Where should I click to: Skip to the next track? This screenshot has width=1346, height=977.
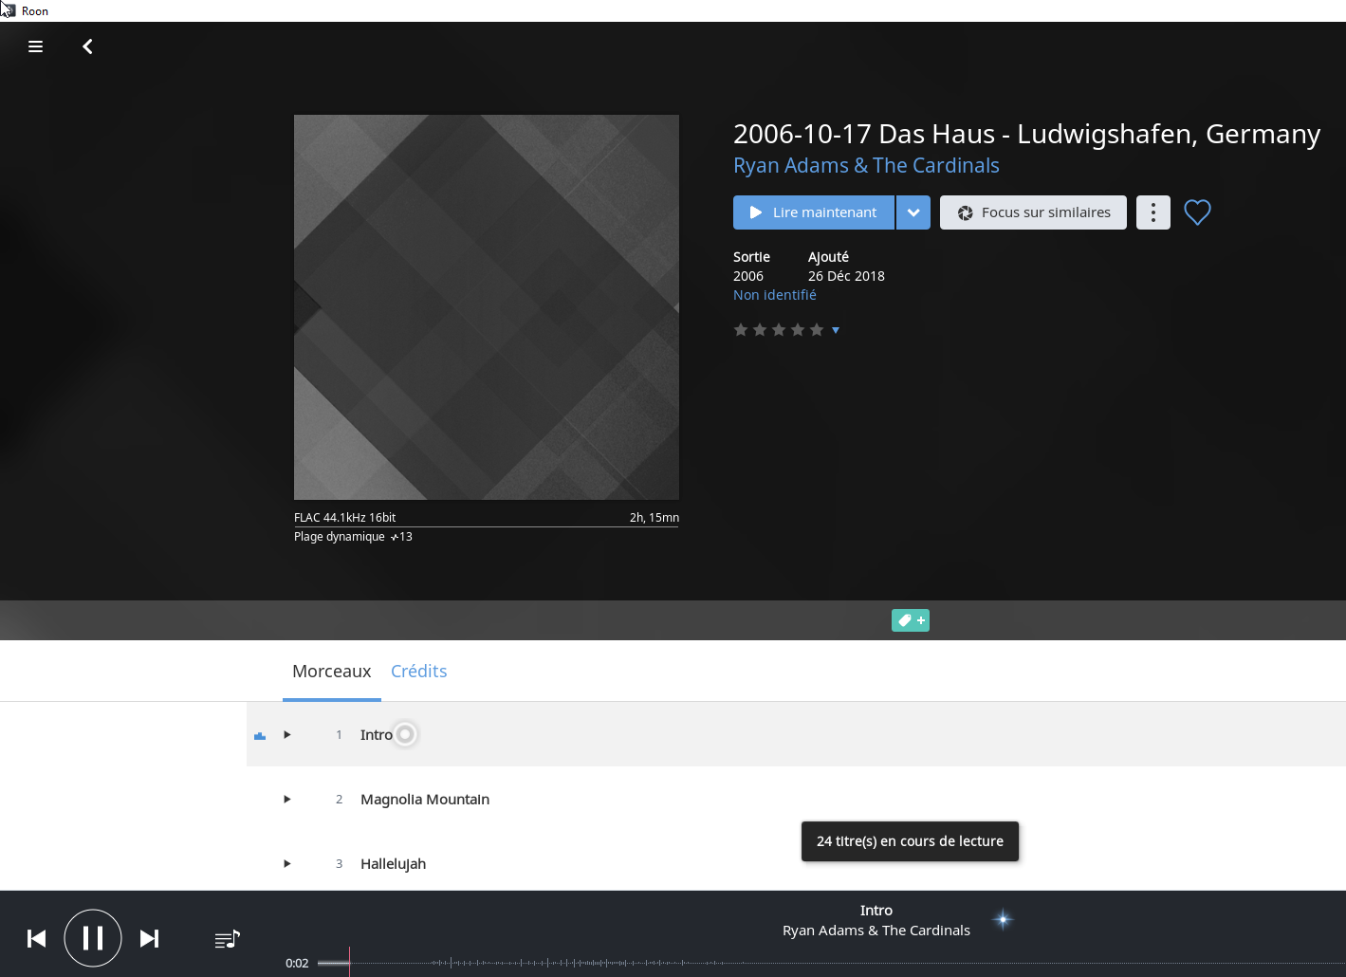coord(149,938)
